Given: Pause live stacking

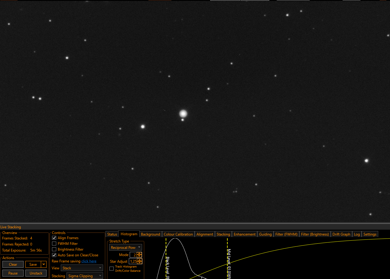Looking at the screenshot, I should pos(13,273).
